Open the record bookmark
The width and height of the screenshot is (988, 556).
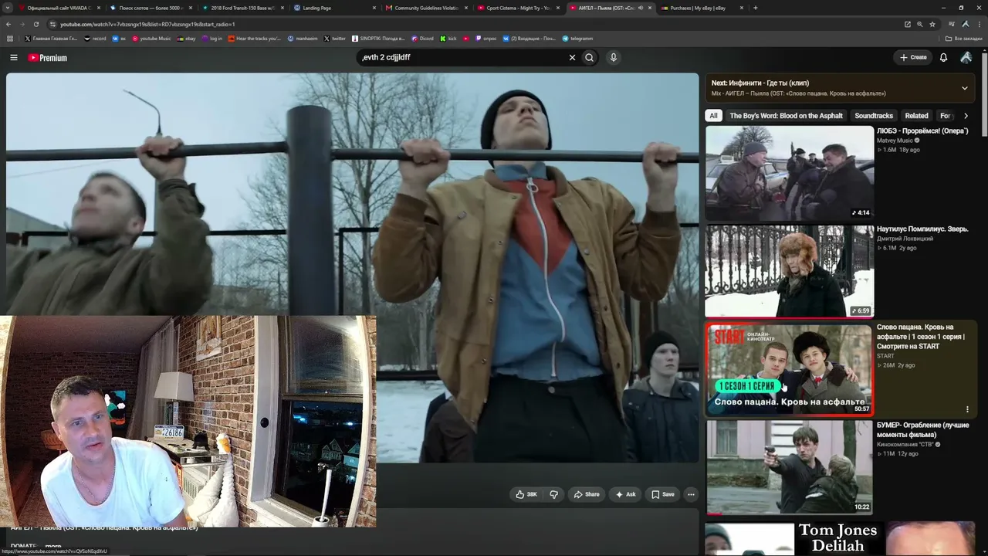click(95, 38)
